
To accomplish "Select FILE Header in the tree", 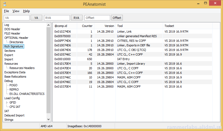I will [12, 33].
